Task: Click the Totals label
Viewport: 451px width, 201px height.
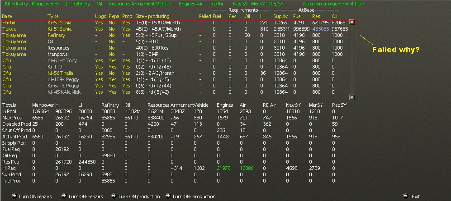Action: point(9,105)
